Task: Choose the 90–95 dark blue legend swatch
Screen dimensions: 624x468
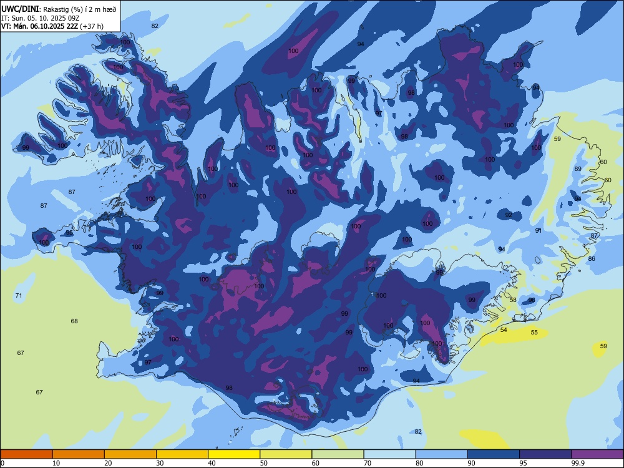Action: [x=494, y=454]
